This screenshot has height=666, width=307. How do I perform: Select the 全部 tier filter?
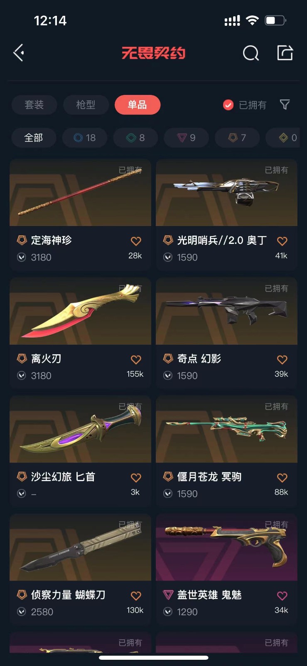(x=34, y=138)
